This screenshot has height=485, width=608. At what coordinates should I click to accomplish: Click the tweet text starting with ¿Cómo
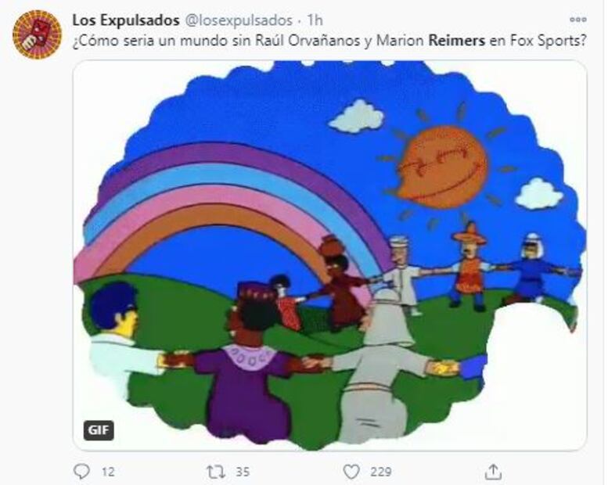pos(329,41)
